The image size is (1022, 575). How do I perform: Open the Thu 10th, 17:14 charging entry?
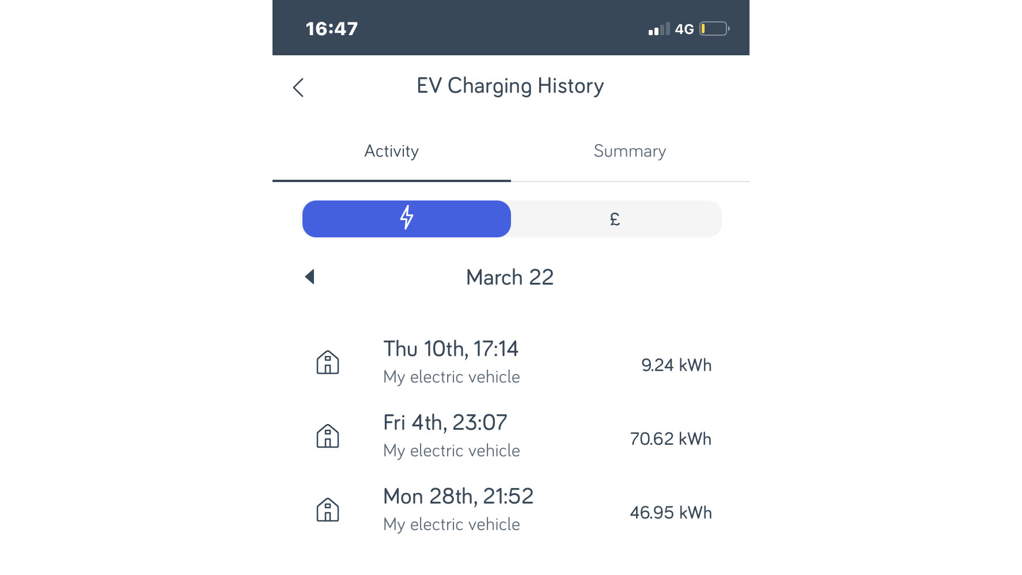pyautogui.click(x=511, y=363)
